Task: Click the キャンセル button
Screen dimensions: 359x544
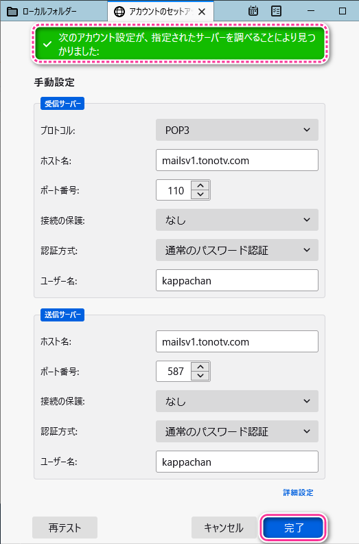Action: coord(224,528)
